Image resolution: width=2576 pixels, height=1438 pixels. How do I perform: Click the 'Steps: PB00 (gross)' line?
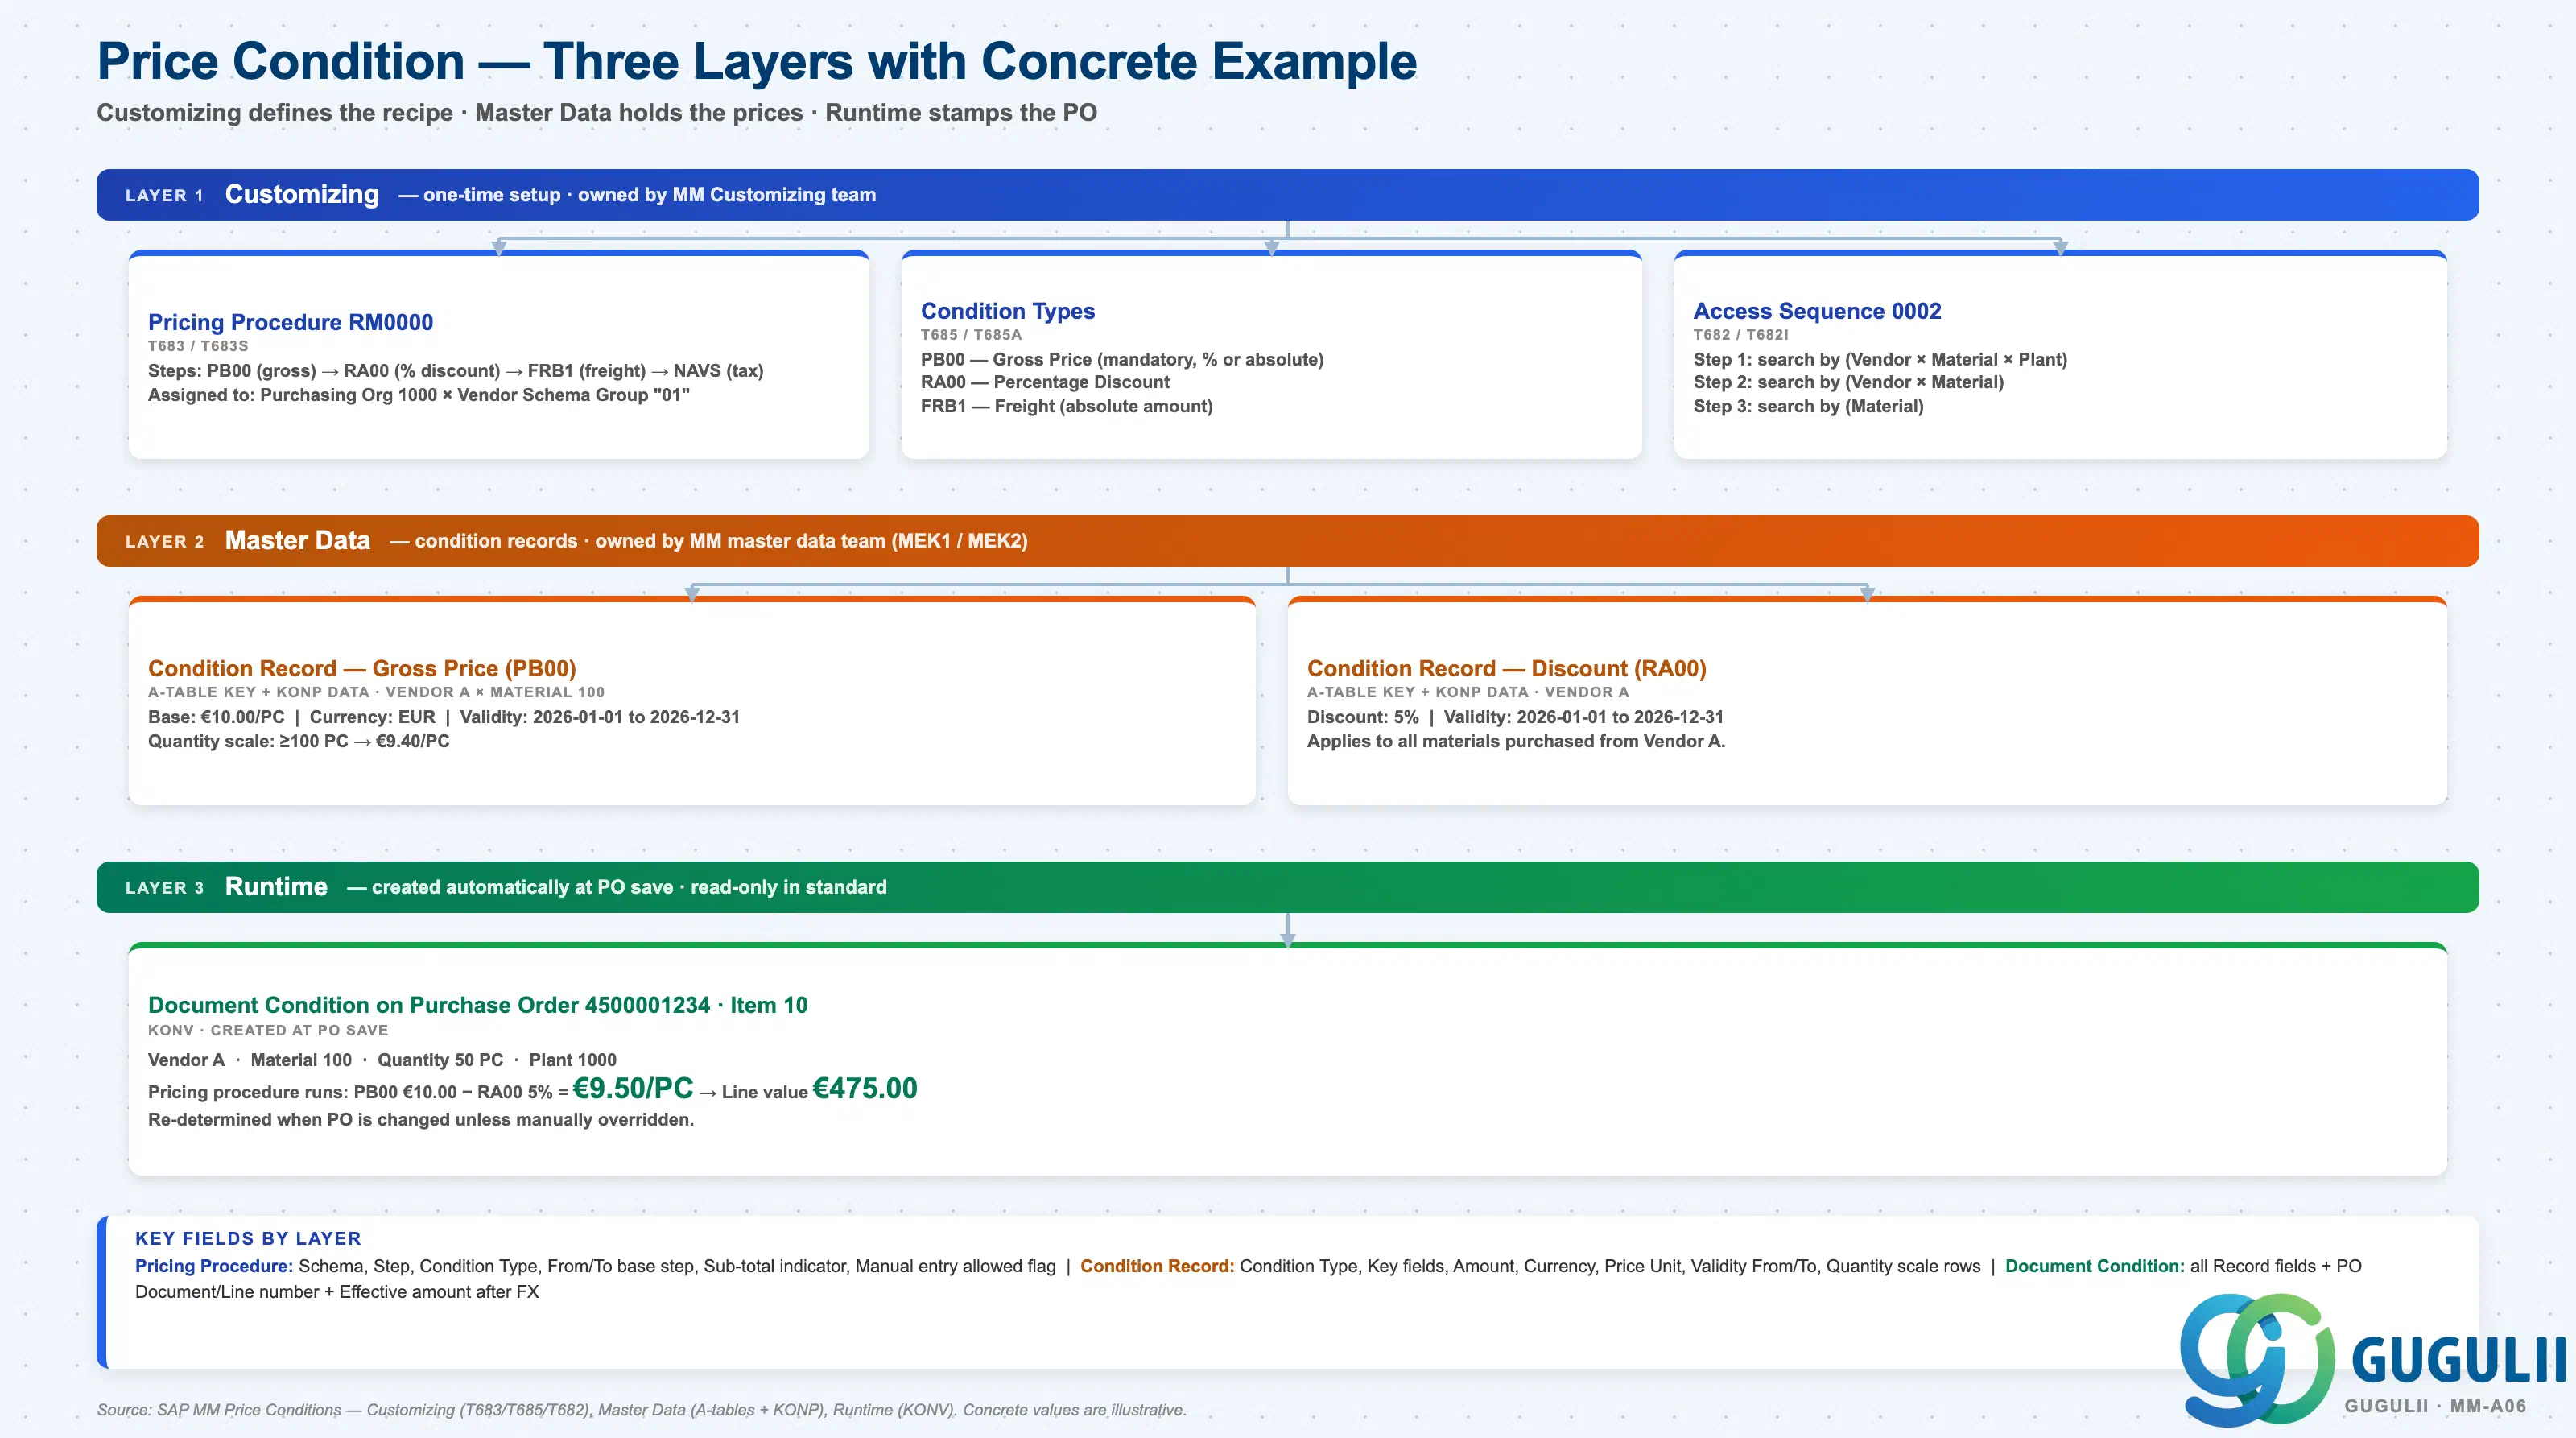(x=456, y=371)
